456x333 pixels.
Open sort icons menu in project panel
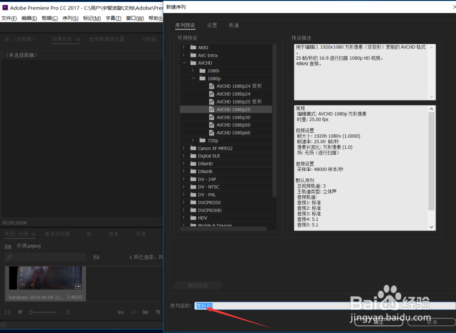pos(68,312)
